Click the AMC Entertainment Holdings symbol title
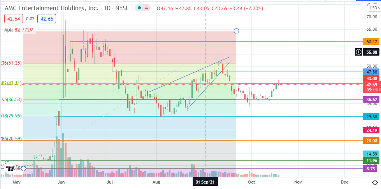The height and width of the screenshot is (189, 381). (x=52, y=9)
